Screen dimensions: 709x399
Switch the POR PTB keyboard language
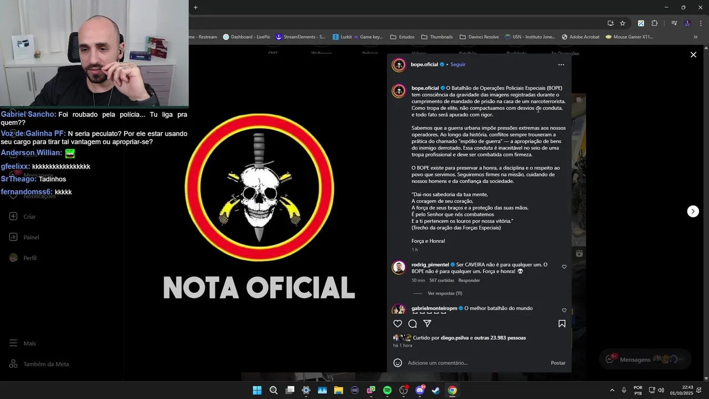(638, 390)
